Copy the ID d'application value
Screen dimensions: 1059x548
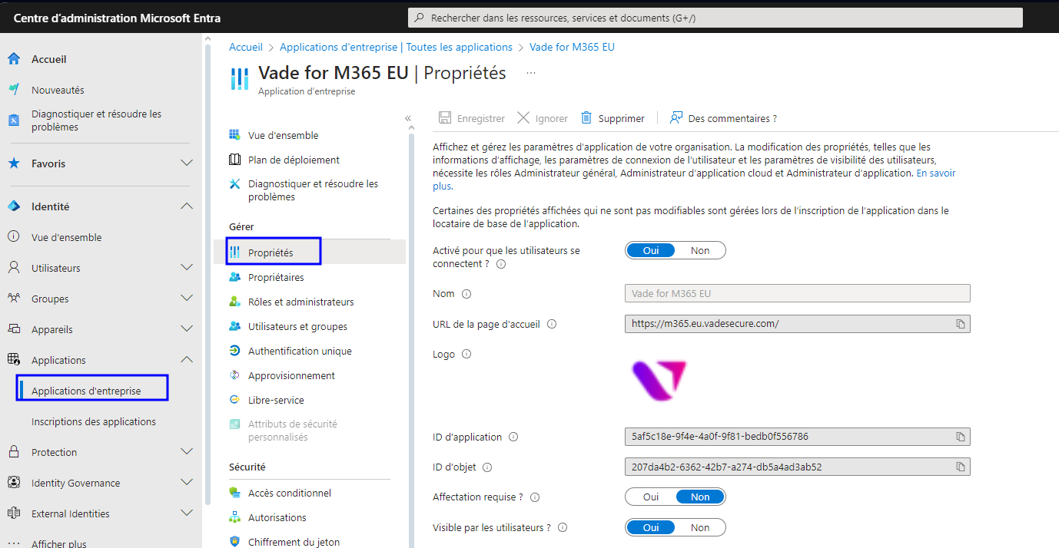coord(960,437)
